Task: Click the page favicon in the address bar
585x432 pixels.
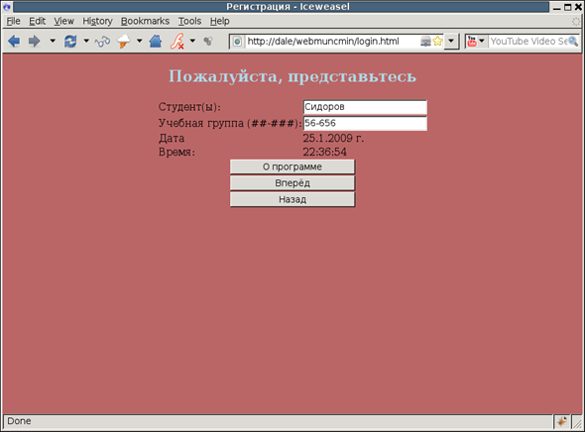Action: tap(237, 41)
